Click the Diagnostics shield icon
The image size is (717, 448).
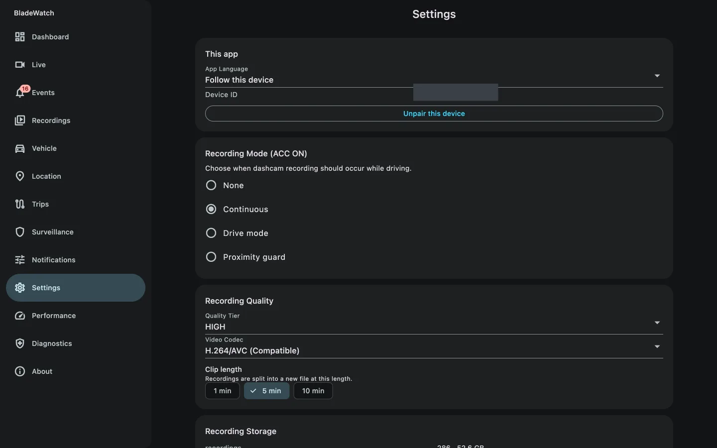pyautogui.click(x=20, y=343)
